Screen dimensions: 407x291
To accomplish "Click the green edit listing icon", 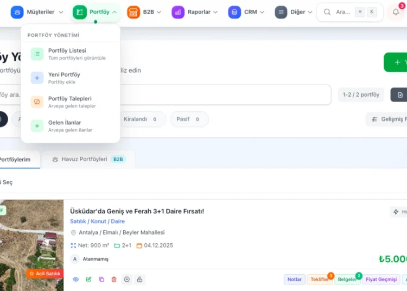I will [88, 280].
